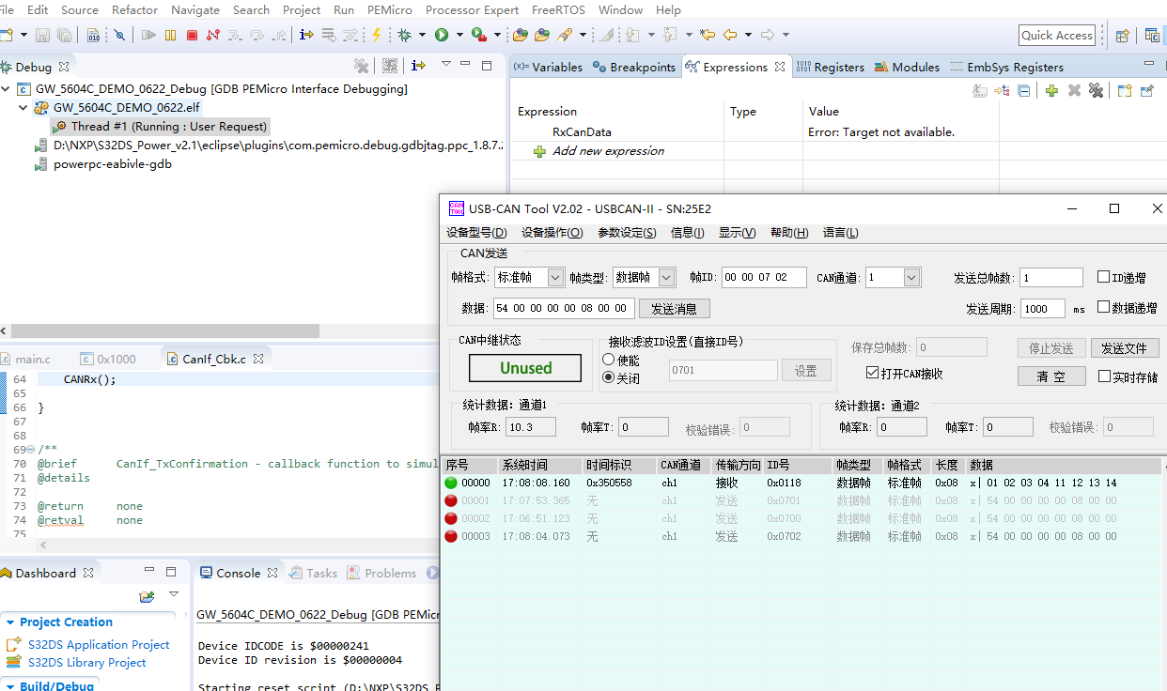Click the 发送消息 button
The height and width of the screenshot is (691, 1167).
(x=674, y=308)
